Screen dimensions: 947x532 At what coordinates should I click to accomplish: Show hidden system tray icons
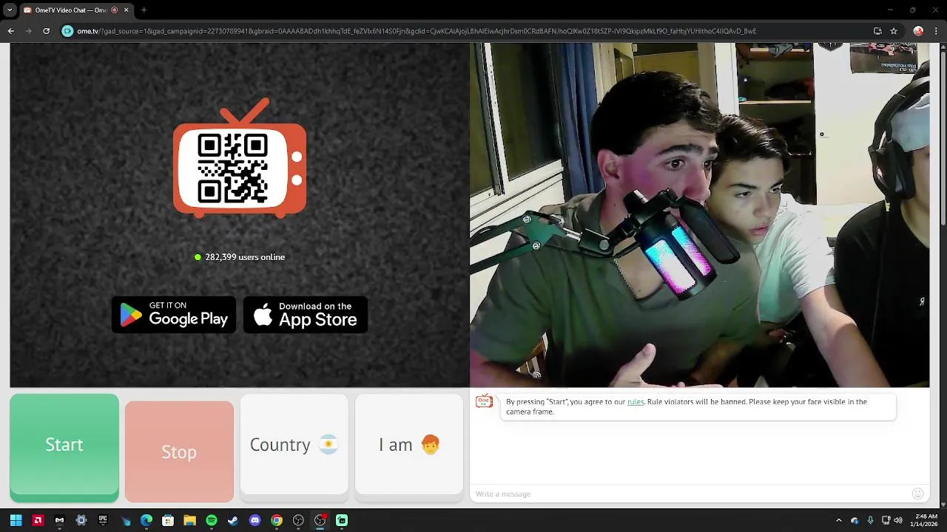838,520
